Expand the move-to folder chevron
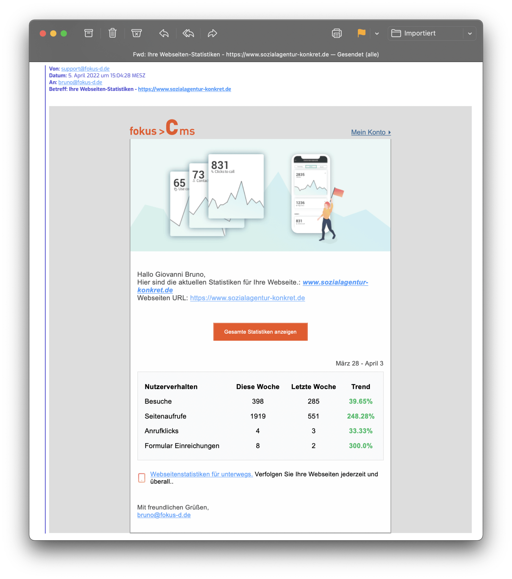The width and height of the screenshot is (512, 579). tap(470, 33)
